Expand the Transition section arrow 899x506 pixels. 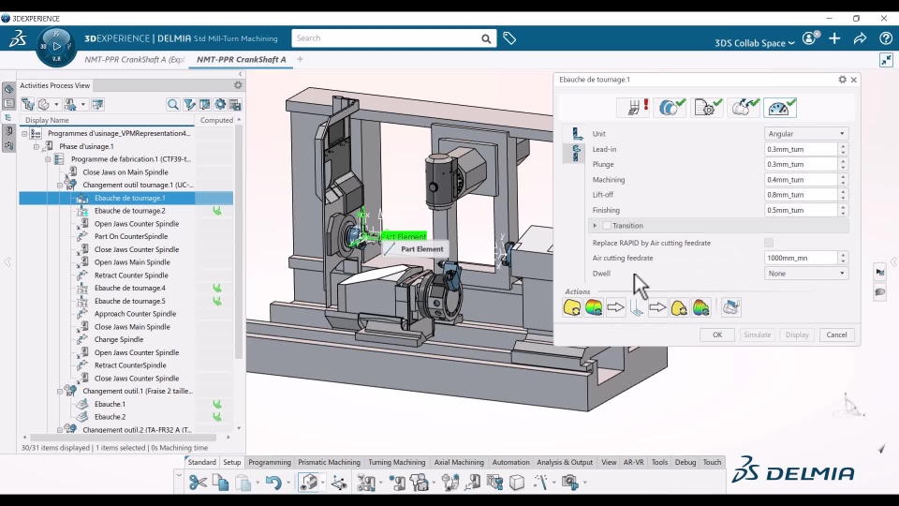(x=595, y=226)
